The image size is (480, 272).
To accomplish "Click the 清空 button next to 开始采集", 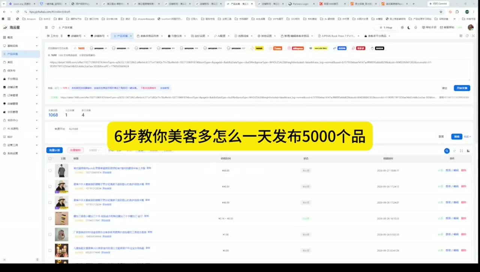I will coord(444,88).
